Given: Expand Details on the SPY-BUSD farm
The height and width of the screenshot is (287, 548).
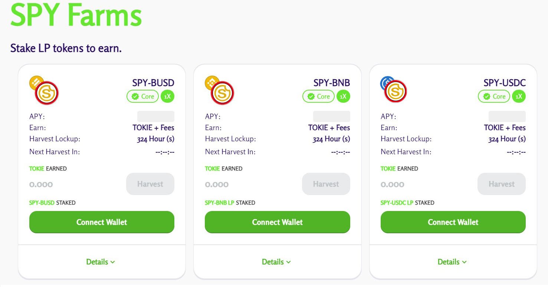Looking at the screenshot, I should pos(101,262).
